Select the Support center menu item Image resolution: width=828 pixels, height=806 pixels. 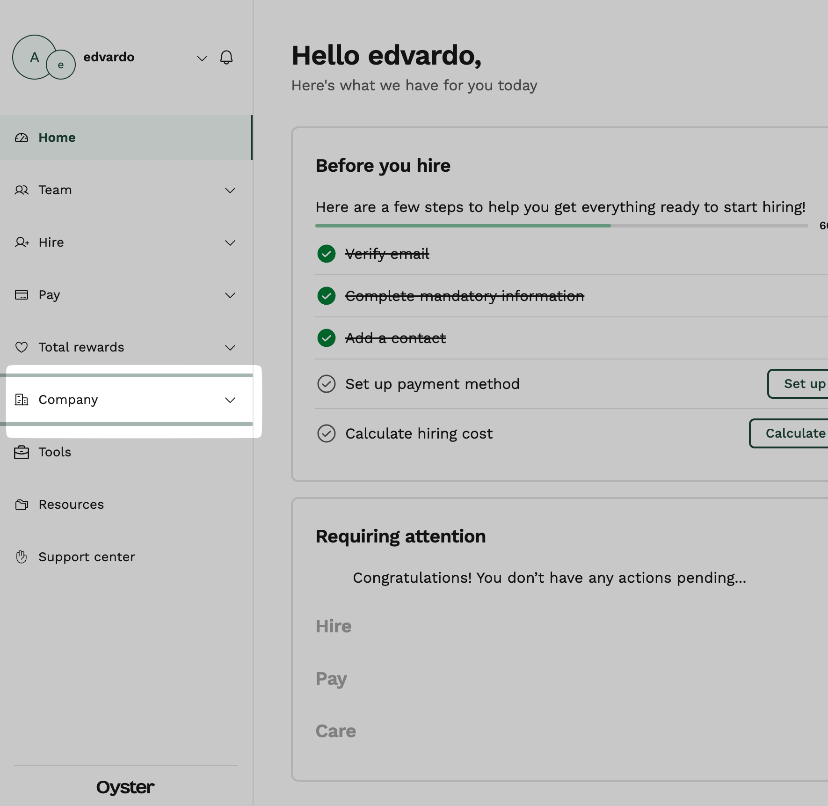click(x=87, y=557)
